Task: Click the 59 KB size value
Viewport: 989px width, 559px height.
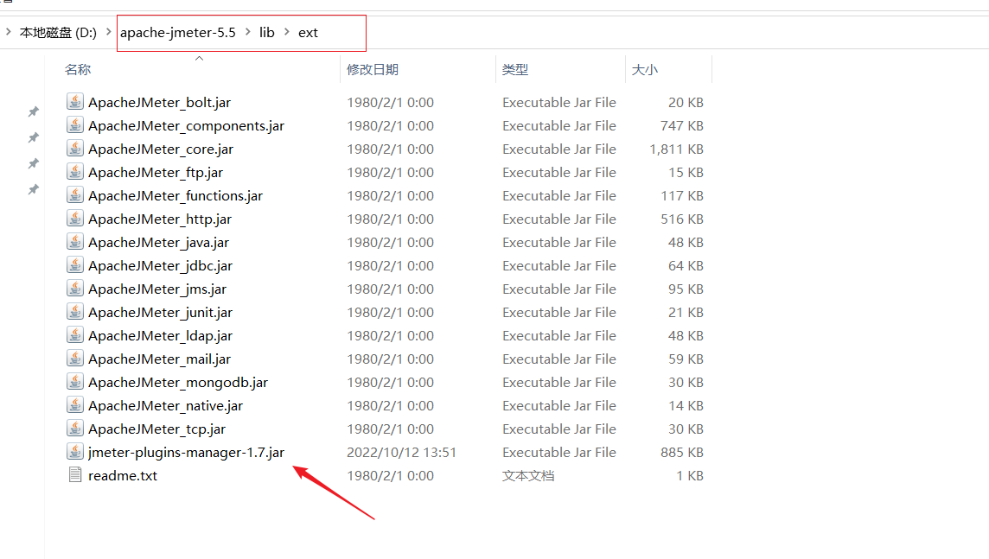Action: pyautogui.click(x=686, y=359)
